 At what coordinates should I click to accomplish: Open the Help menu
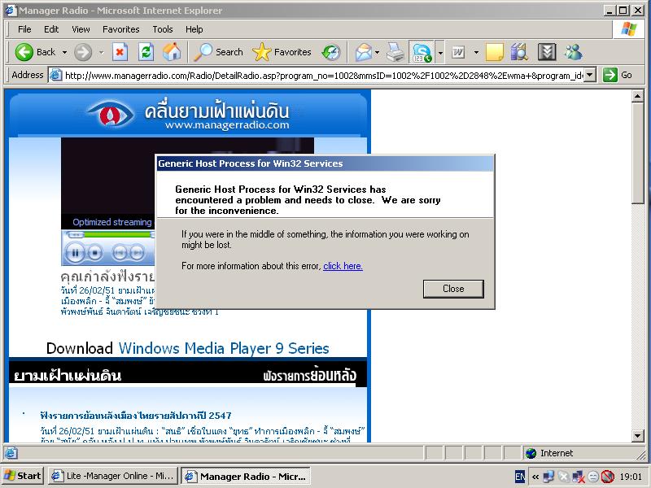pos(194,29)
